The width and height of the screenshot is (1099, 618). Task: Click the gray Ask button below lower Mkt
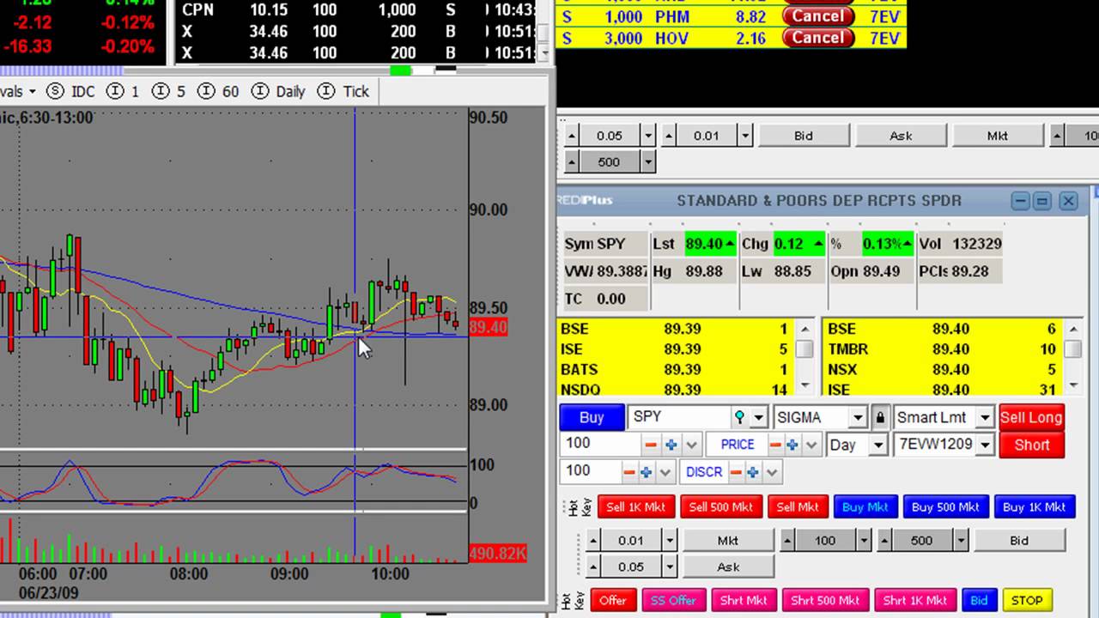point(728,566)
